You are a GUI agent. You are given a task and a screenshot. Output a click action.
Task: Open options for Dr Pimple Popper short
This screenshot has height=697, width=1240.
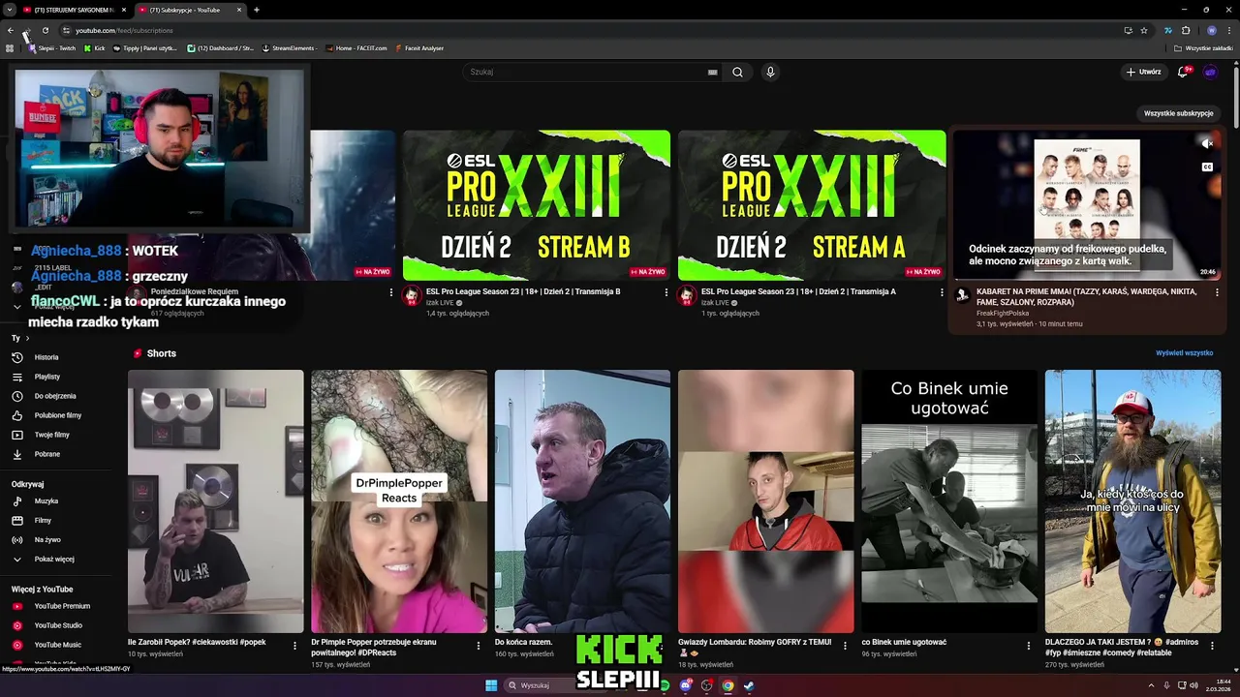478,645
